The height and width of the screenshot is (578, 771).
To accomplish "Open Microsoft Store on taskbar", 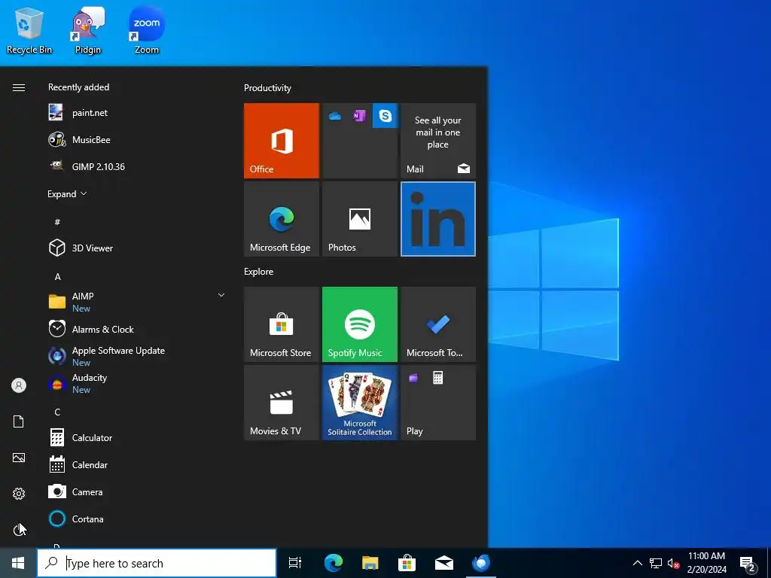I will [407, 563].
